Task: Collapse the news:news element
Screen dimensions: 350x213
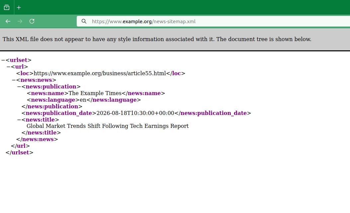Action: point(14,80)
